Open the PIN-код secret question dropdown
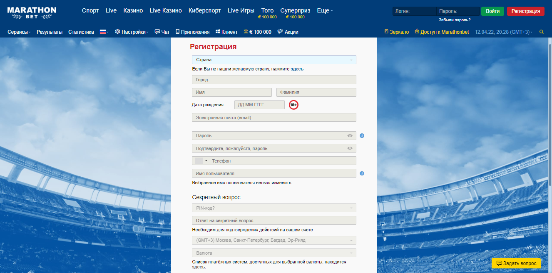The image size is (552, 273). (x=274, y=208)
